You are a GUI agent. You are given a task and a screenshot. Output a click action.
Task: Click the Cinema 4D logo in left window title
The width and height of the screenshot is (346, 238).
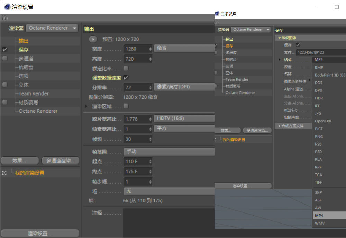[7, 7]
